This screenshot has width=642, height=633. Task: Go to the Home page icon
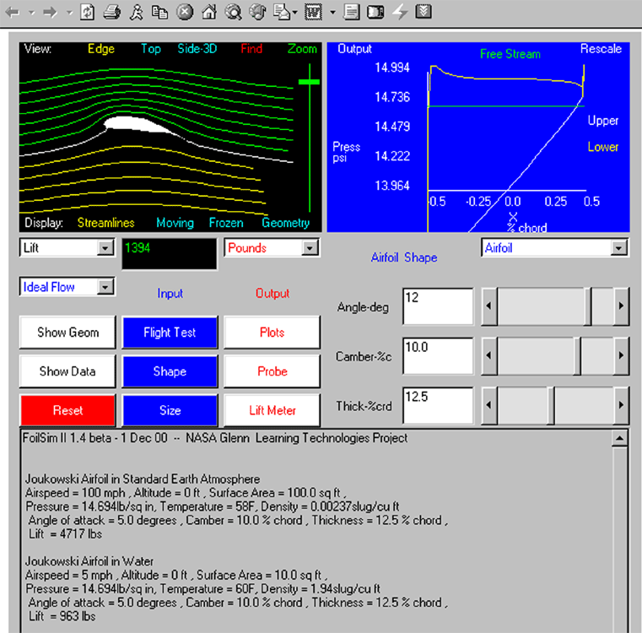(x=209, y=12)
